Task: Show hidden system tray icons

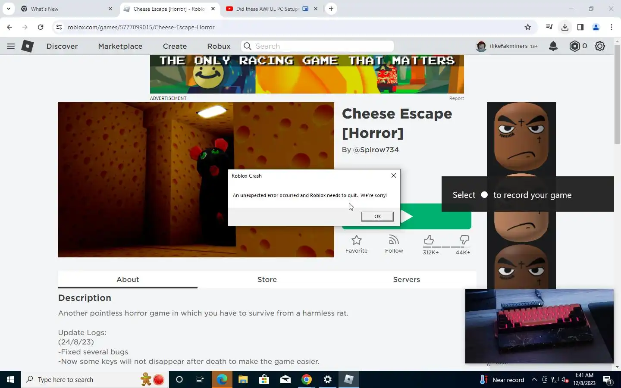Action: tap(534, 379)
